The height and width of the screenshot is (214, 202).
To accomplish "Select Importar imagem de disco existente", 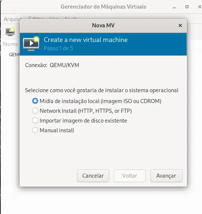I will pos(80,121).
